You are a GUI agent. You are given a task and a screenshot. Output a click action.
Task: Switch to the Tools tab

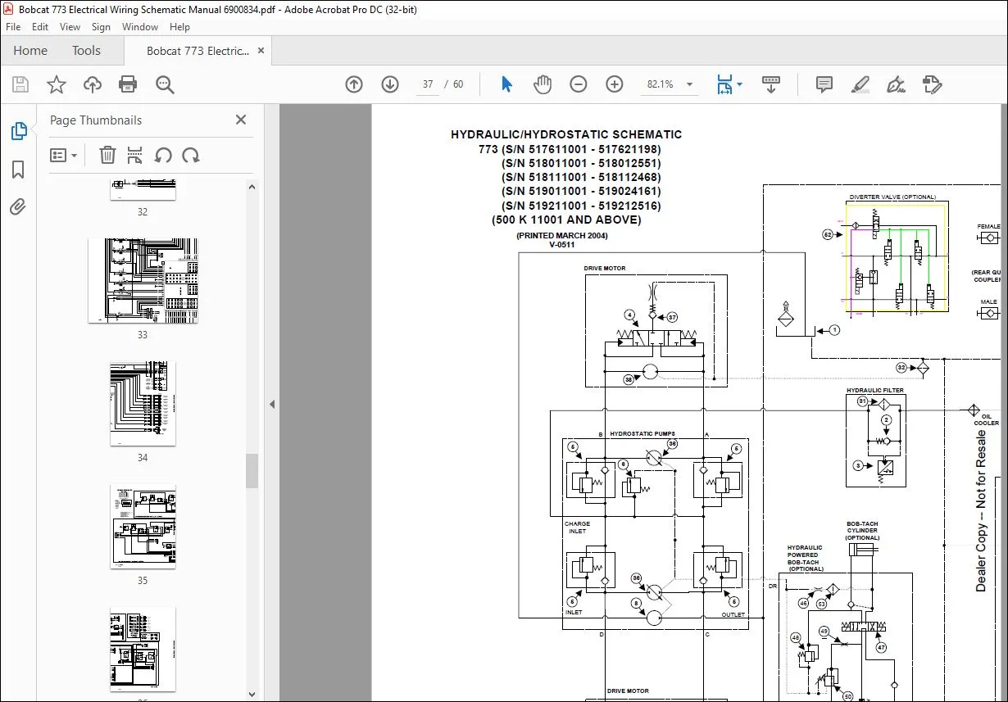coord(86,51)
